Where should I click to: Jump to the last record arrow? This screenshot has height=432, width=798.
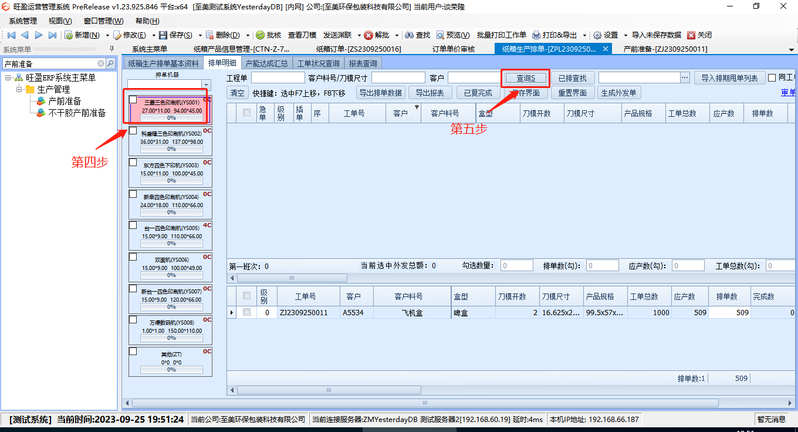coord(52,35)
